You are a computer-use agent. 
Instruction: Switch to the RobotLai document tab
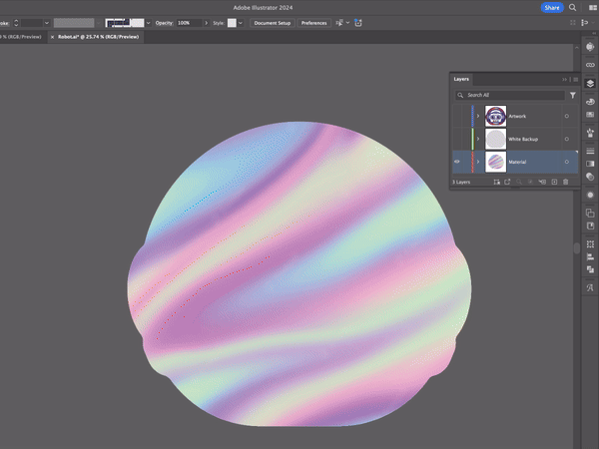98,37
